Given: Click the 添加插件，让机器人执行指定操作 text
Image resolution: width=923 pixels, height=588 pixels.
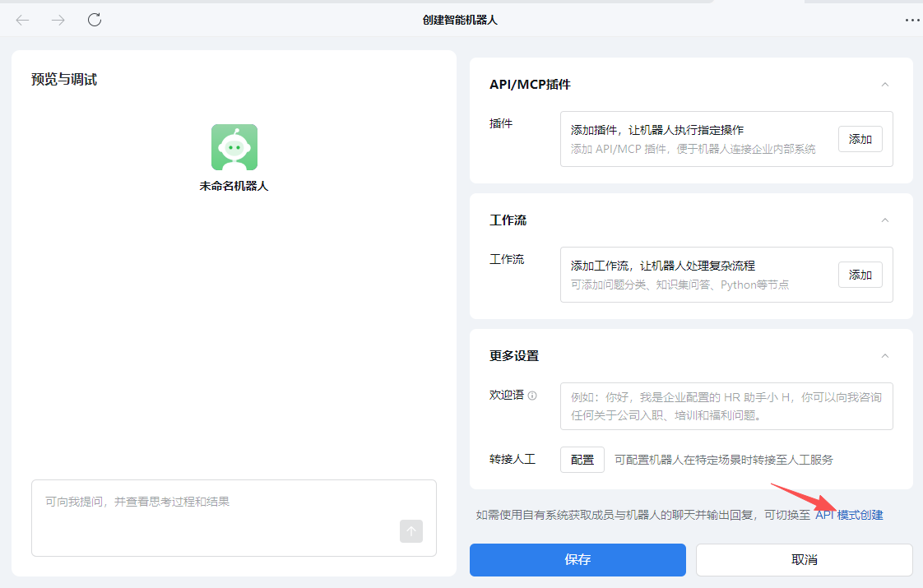Looking at the screenshot, I should click(657, 130).
